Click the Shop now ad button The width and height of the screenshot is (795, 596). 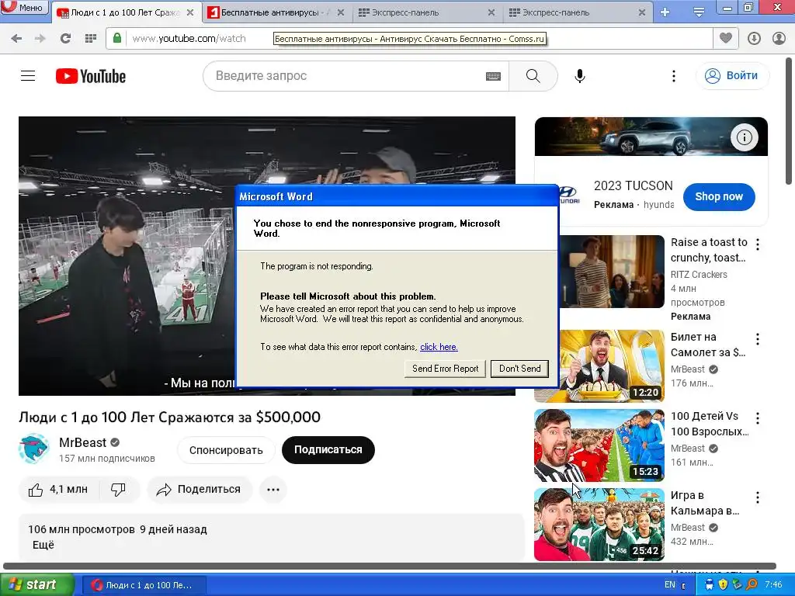coord(718,196)
